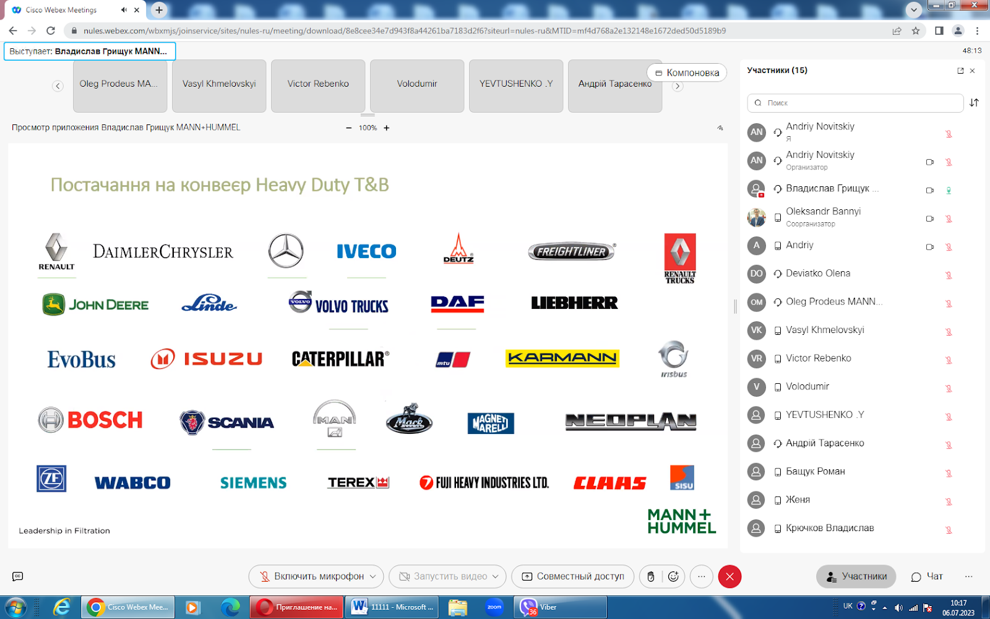Open new browser tab plus button
Image resolution: width=990 pixels, height=619 pixels.
click(159, 10)
